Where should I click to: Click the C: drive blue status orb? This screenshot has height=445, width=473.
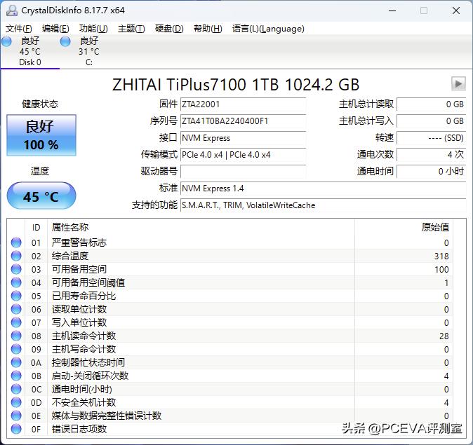tap(65, 41)
